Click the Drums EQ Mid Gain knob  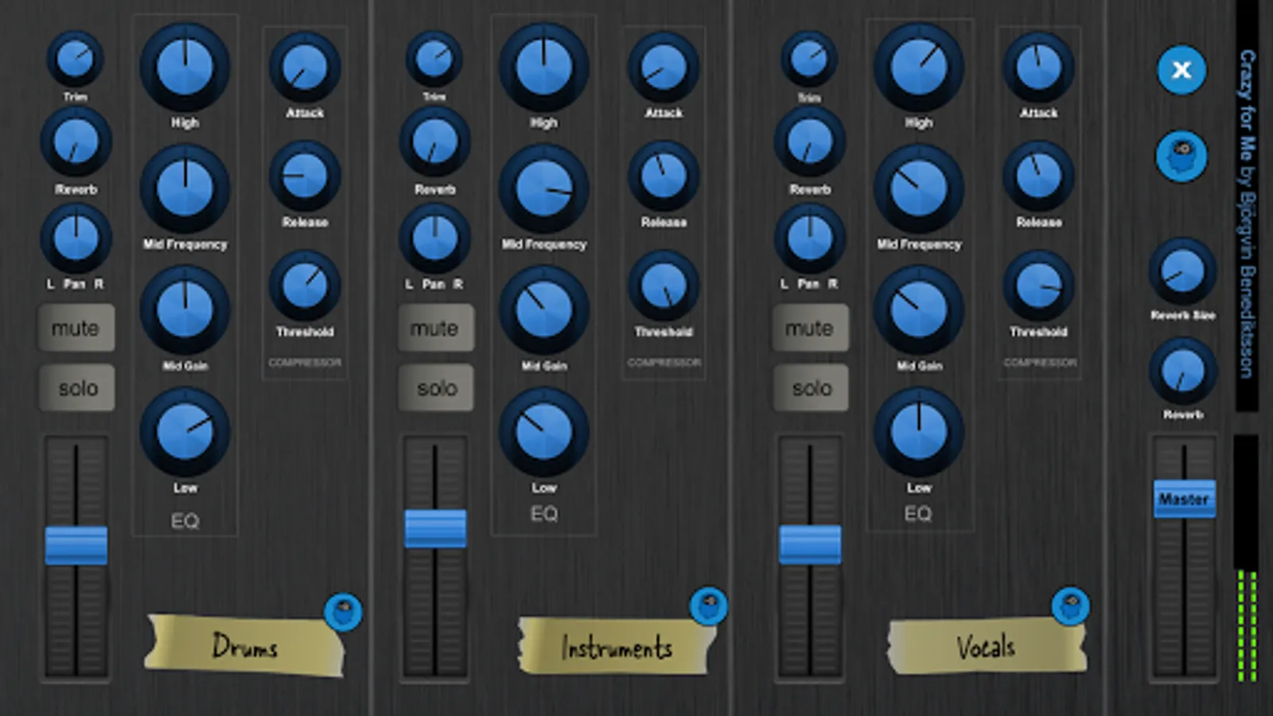[185, 310]
